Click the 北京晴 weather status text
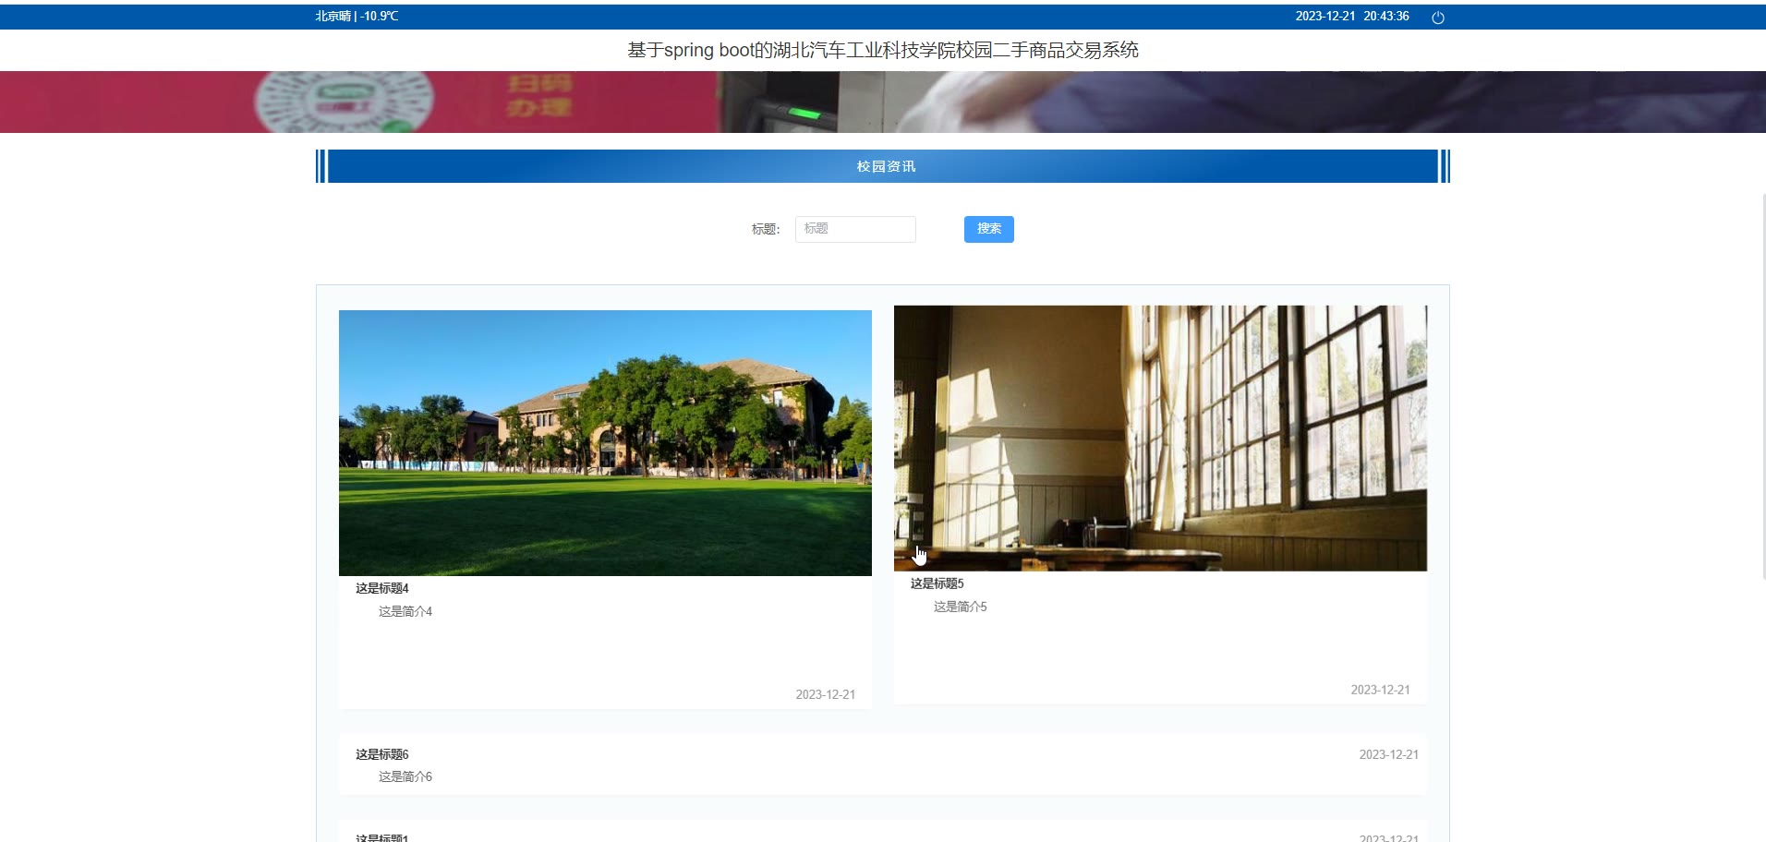This screenshot has width=1766, height=842. point(357,17)
